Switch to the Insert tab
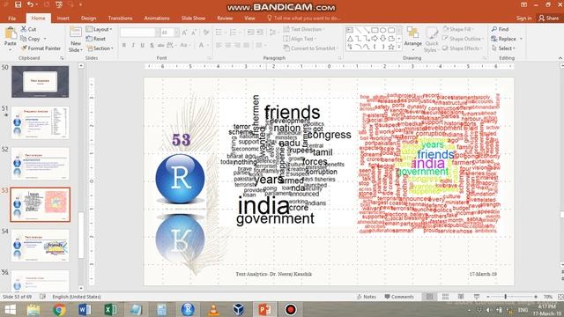 tap(63, 18)
